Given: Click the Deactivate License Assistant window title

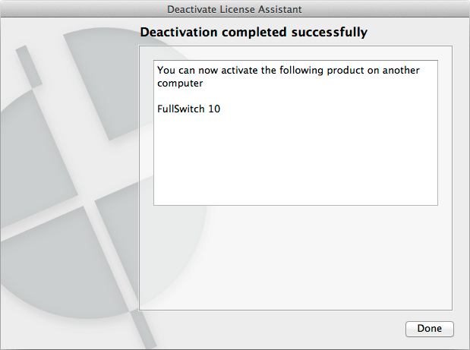Looking at the screenshot, I should 235,9.
